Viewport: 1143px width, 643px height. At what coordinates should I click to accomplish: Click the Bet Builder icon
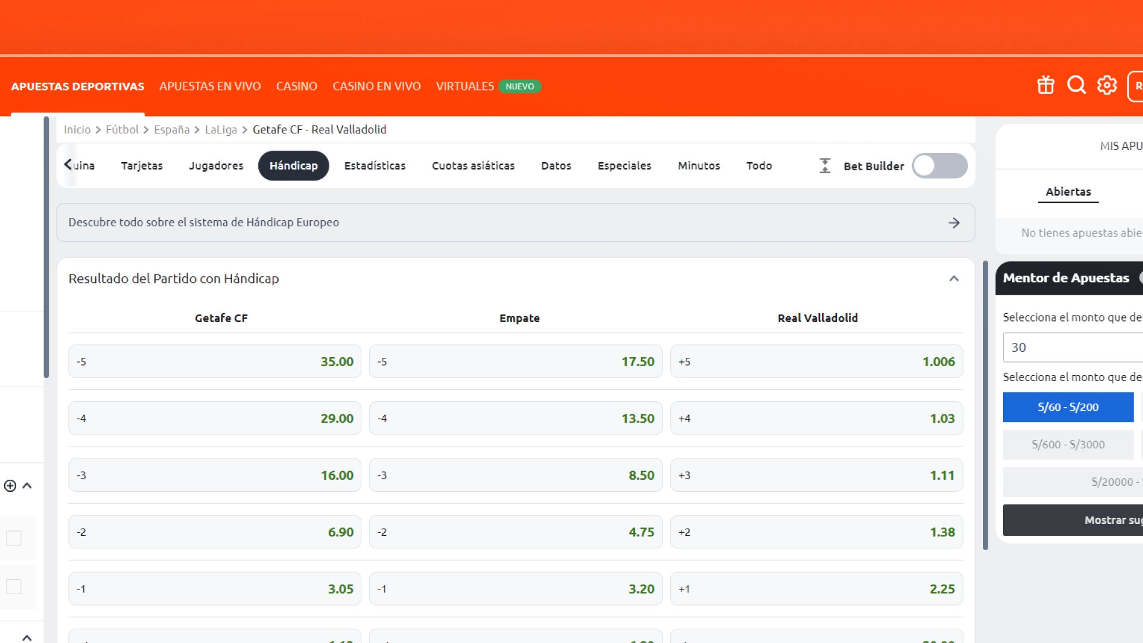point(825,166)
